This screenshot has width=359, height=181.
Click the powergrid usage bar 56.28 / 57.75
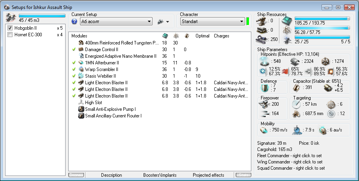pyautogui.click(x=322, y=28)
